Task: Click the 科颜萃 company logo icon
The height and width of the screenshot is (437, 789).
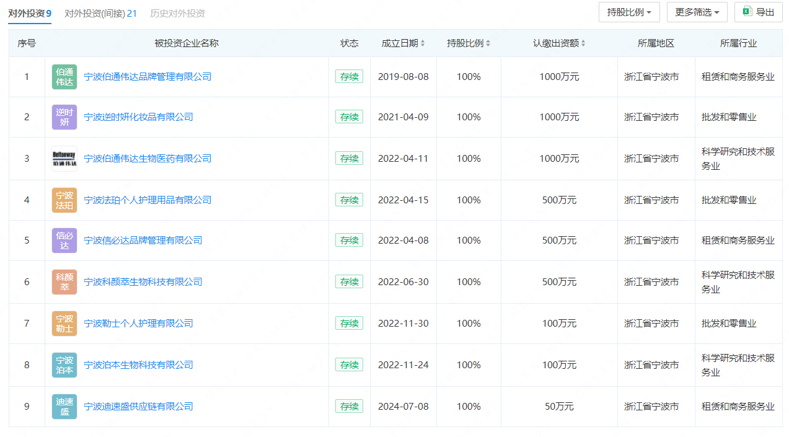Action: (x=64, y=282)
